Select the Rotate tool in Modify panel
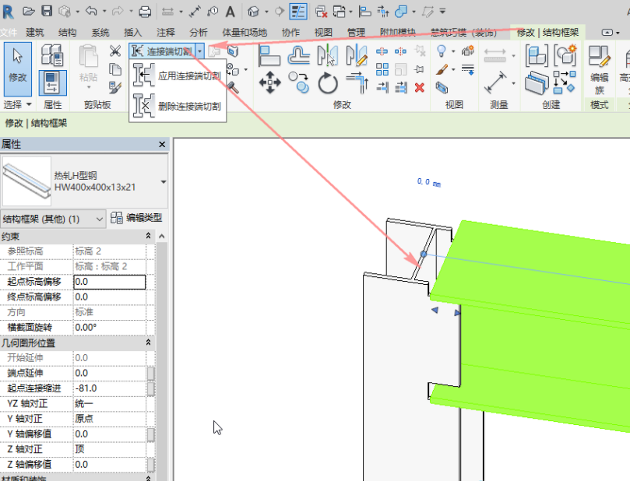 329,81
